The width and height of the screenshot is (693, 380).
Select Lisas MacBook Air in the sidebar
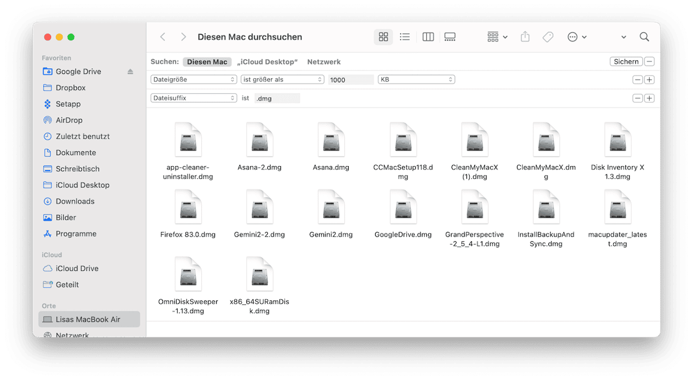(89, 319)
